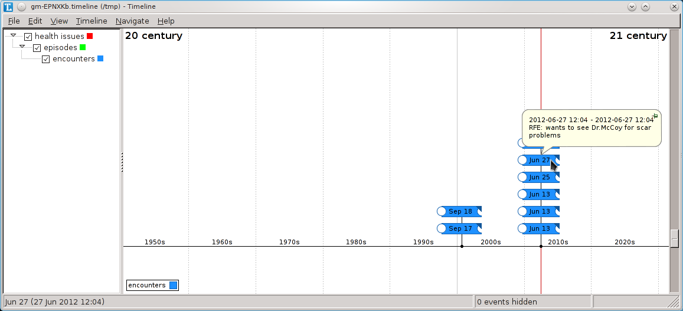Uncheck the health issues category checkbox
This screenshot has width=683, height=311.
click(28, 37)
